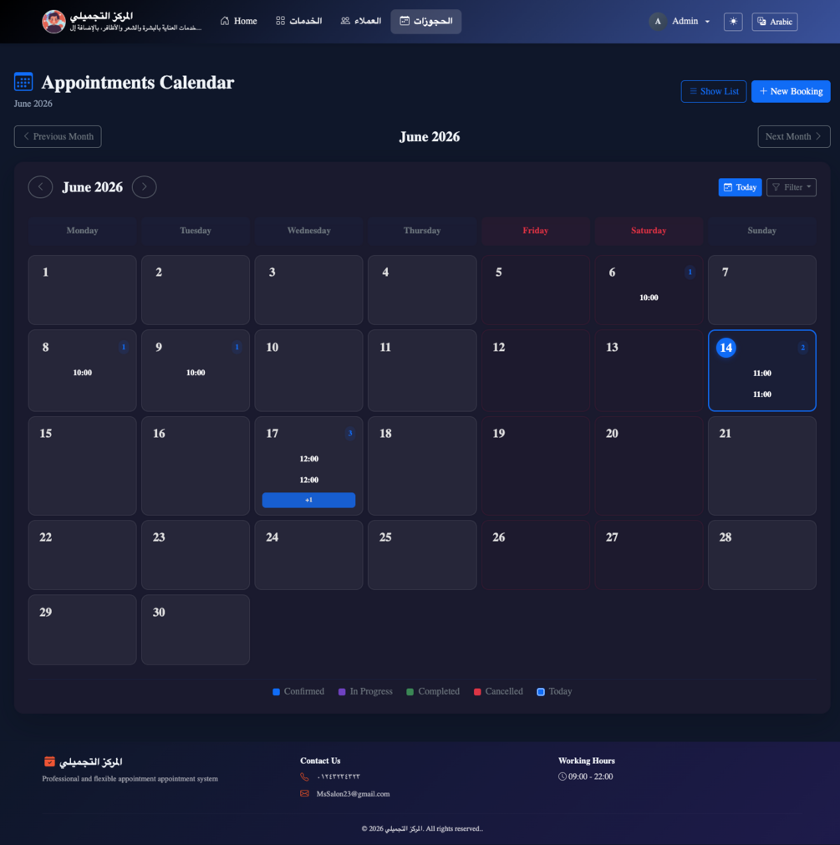Click the Monday column header
Image resolution: width=840 pixels, height=845 pixels.
click(83, 231)
